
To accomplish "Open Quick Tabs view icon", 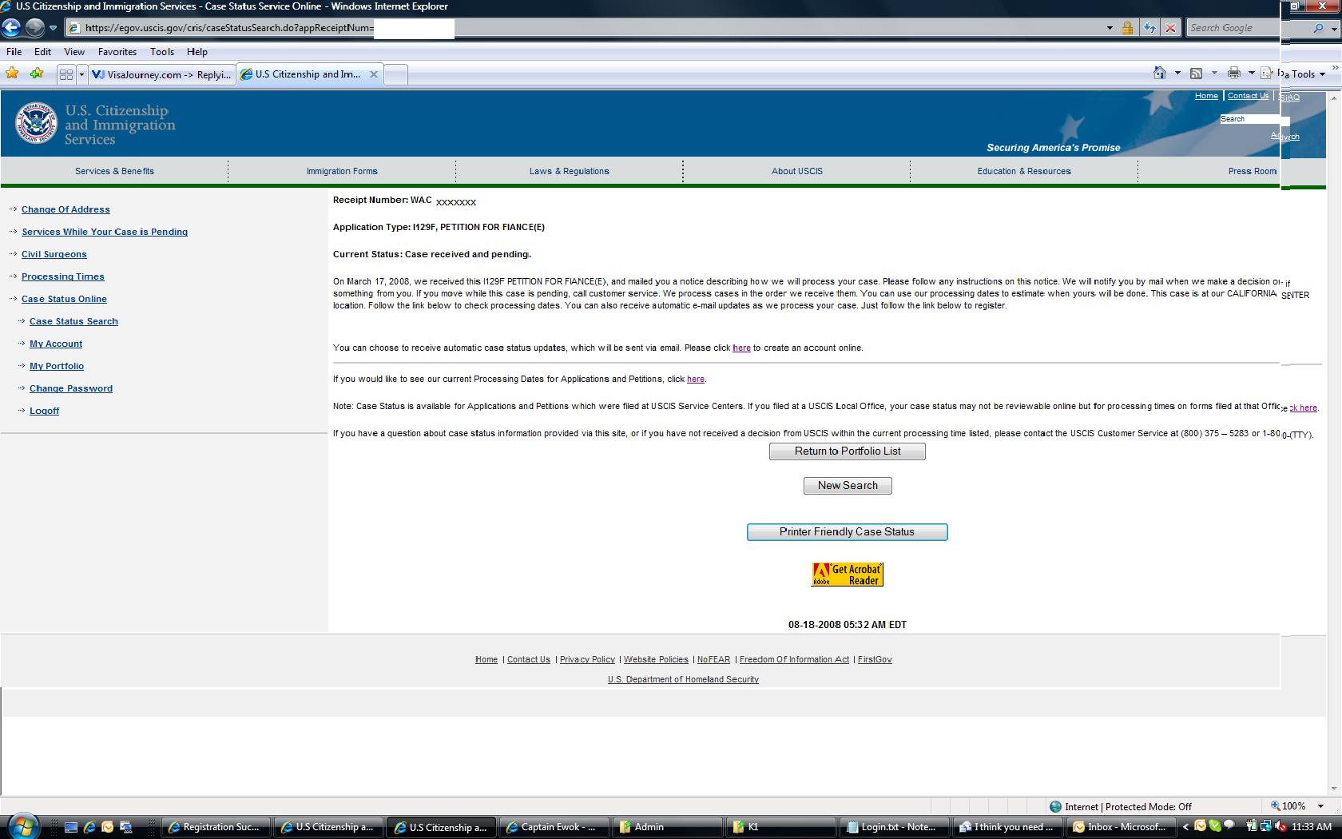I will point(66,74).
